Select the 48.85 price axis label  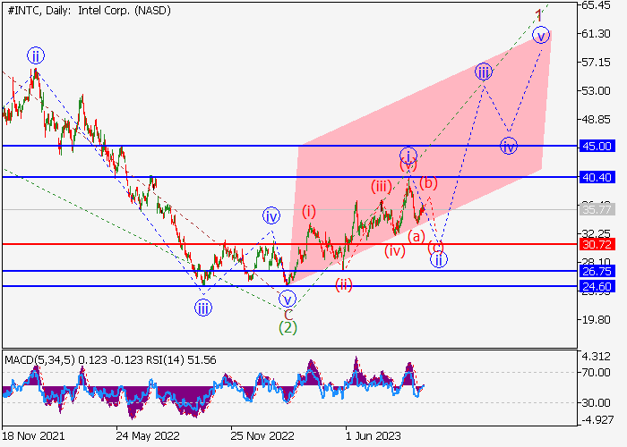click(x=597, y=119)
